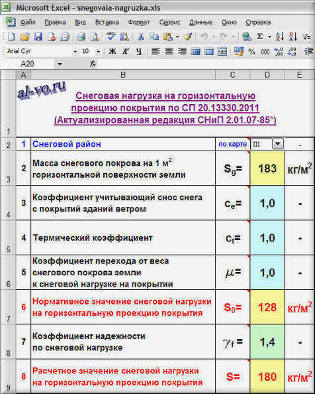315x394 pixels.
Task: Open the Правка menu
Action: (x=55, y=23)
